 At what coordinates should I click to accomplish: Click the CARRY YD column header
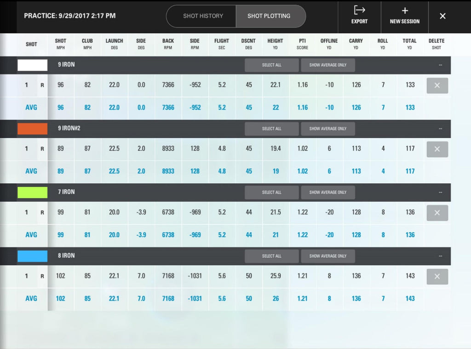pos(356,44)
